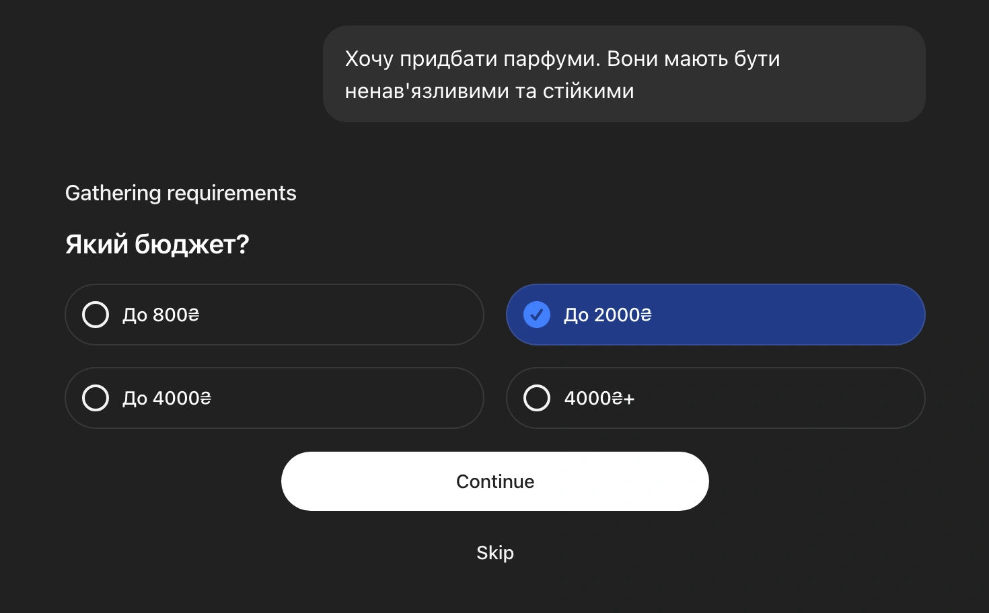Image resolution: width=989 pixels, height=613 pixels.
Task: Deselect the highlighted "До 2000₴" option
Action: coord(715,314)
